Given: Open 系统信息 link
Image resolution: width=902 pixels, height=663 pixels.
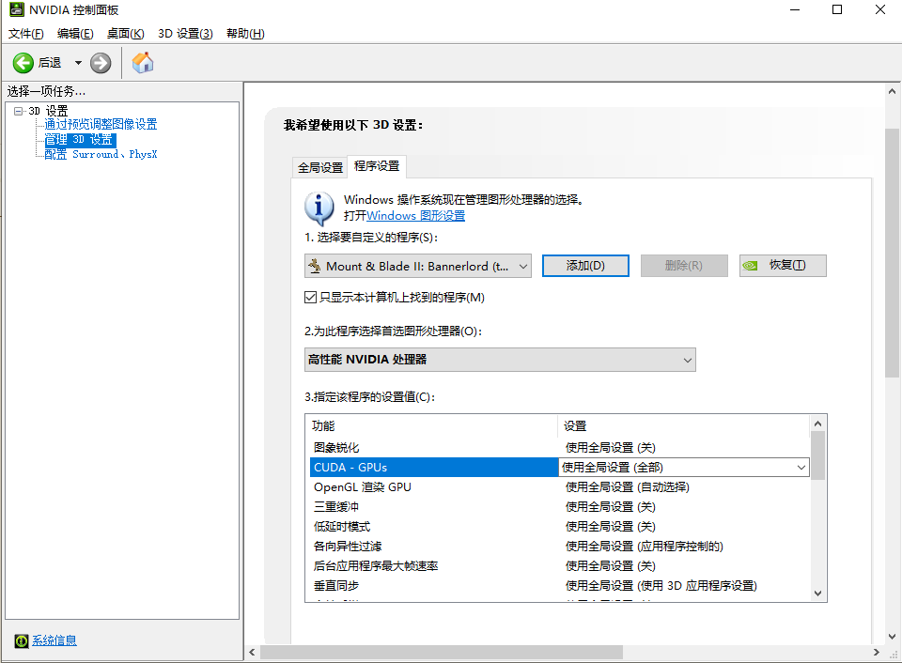Looking at the screenshot, I should pos(54,640).
